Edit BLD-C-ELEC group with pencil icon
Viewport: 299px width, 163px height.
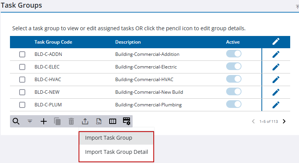click(x=276, y=67)
